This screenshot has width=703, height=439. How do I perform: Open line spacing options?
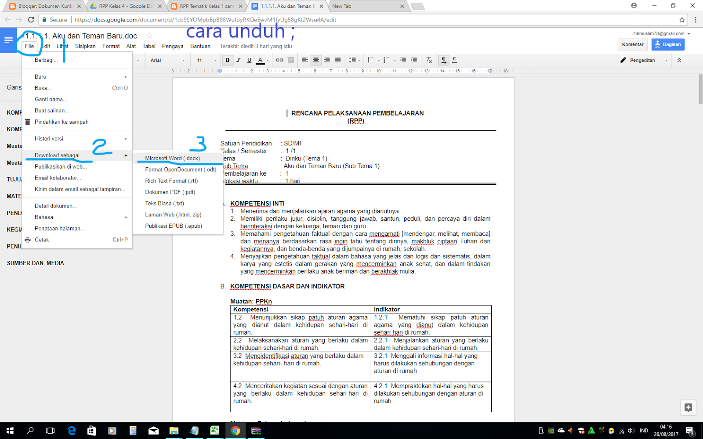pos(354,60)
